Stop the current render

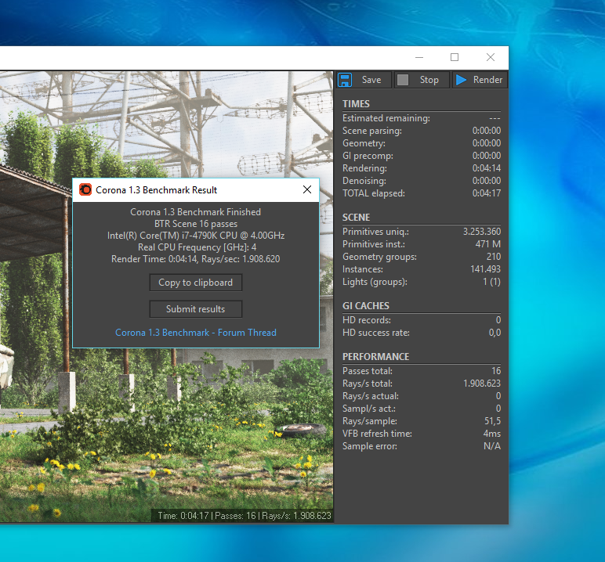[x=422, y=80]
